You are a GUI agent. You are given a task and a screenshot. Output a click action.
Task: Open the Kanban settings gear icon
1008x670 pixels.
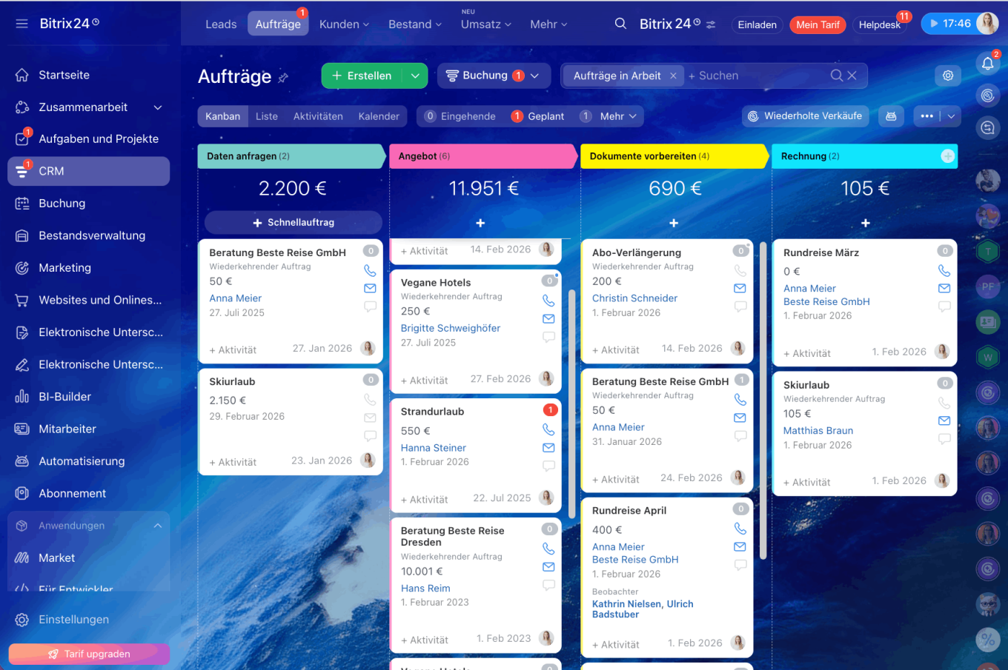coord(947,76)
